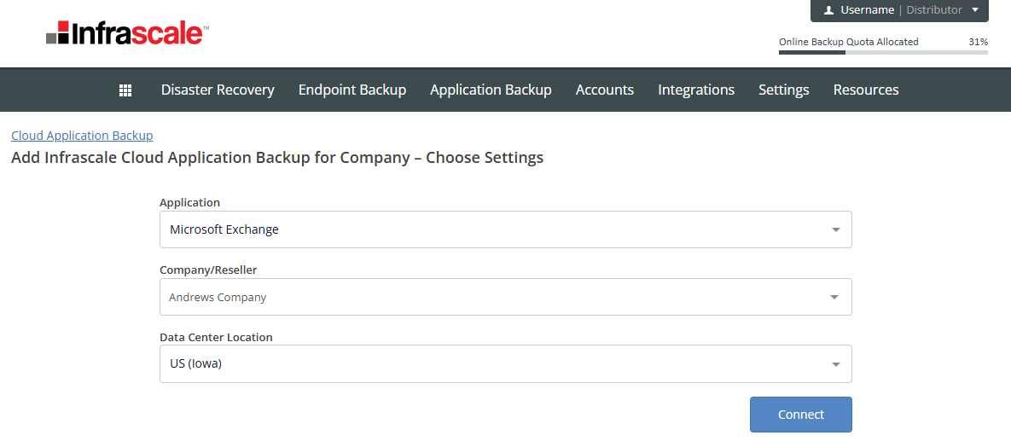This screenshot has height=447, width=1011.
Task: Open Settings from the top navigation
Action: tap(783, 90)
